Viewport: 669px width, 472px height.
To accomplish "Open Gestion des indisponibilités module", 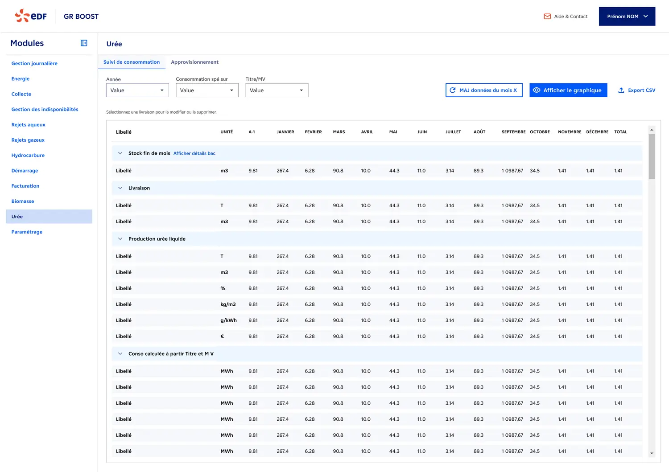I will [x=45, y=109].
